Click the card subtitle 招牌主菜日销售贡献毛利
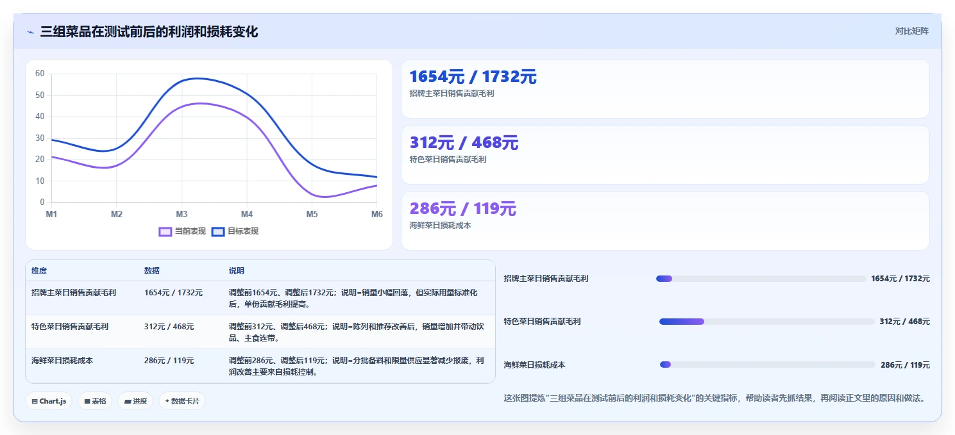Viewport: 955px width, 435px height. 452,94
